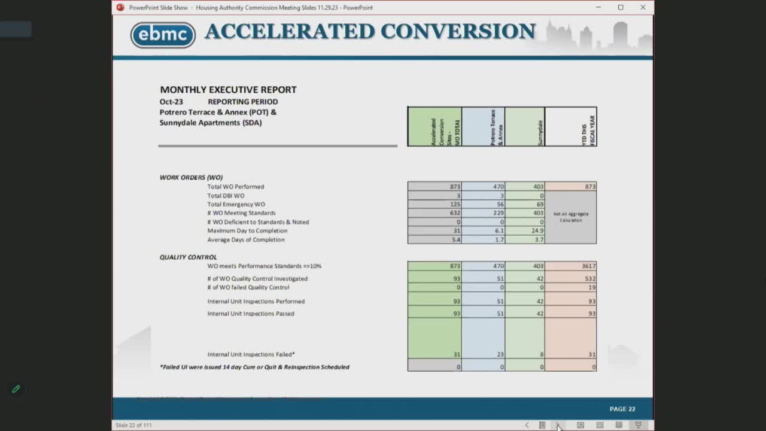The height and width of the screenshot is (431, 766).
Task: Click the "YTD THIS FISCAL YEAR" column header
Action: click(x=571, y=126)
